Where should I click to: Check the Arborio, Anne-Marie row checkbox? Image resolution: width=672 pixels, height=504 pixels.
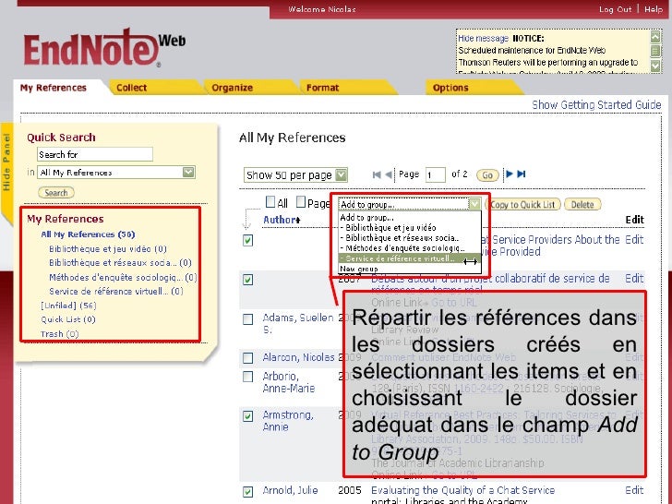click(x=247, y=377)
